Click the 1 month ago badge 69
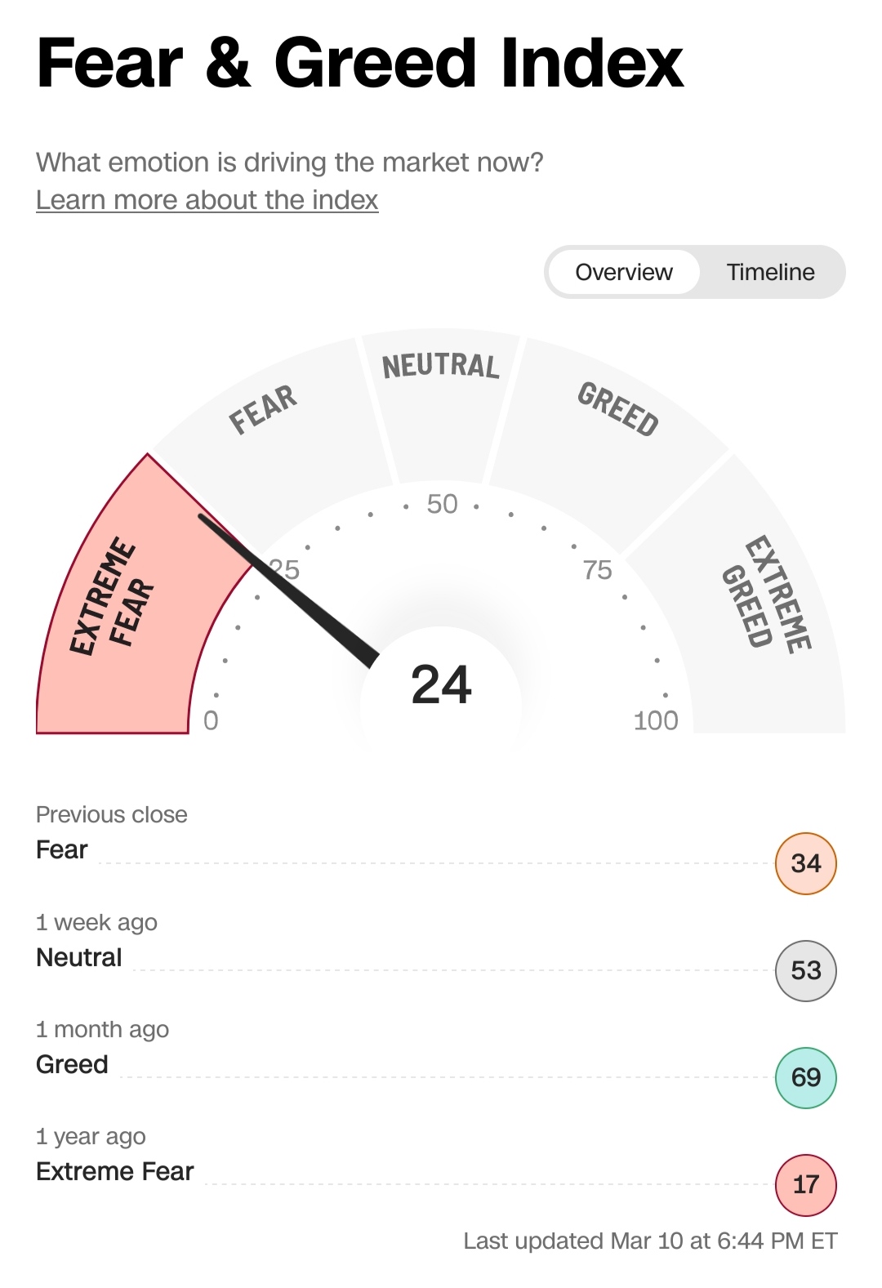882x1288 pixels. [805, 1077]
